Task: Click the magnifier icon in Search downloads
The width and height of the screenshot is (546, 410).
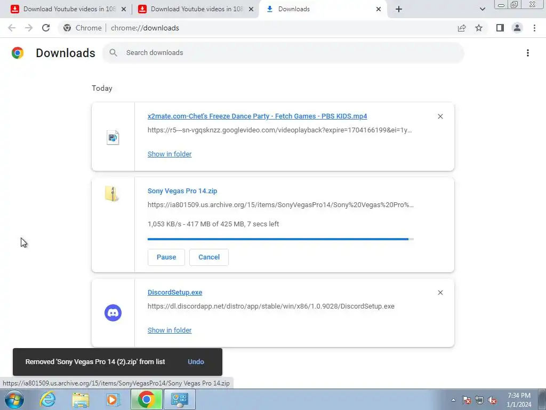Action: (x=113, y=53)
